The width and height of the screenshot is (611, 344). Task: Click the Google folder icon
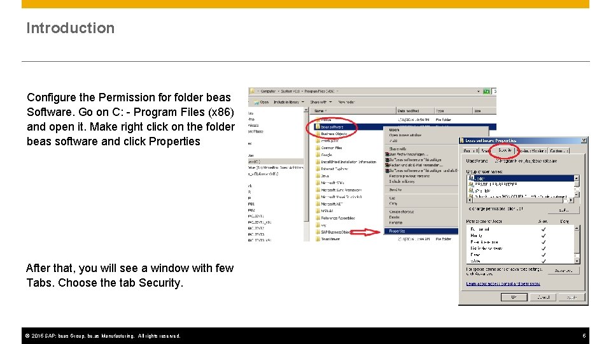coord(318,155)
